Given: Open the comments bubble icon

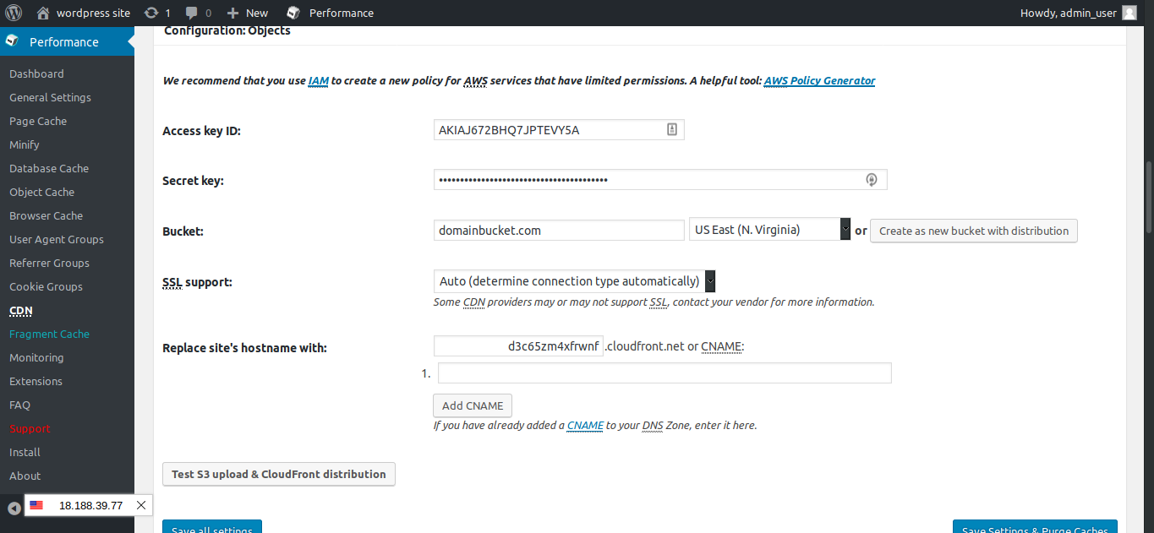Looking at the screenshot, I should pos(192,13).
